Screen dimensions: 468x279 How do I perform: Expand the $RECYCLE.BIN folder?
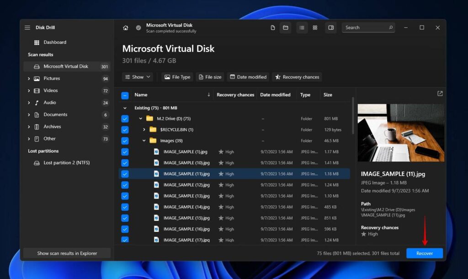coord(144,130)
